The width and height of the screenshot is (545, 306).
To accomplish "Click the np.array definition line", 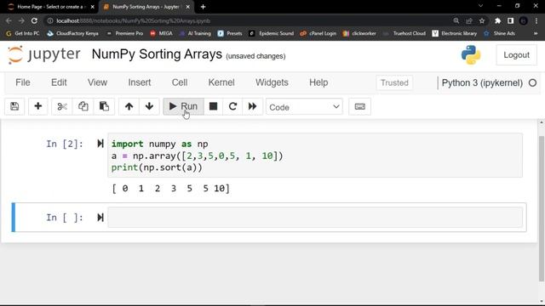I will coord(197,156).
